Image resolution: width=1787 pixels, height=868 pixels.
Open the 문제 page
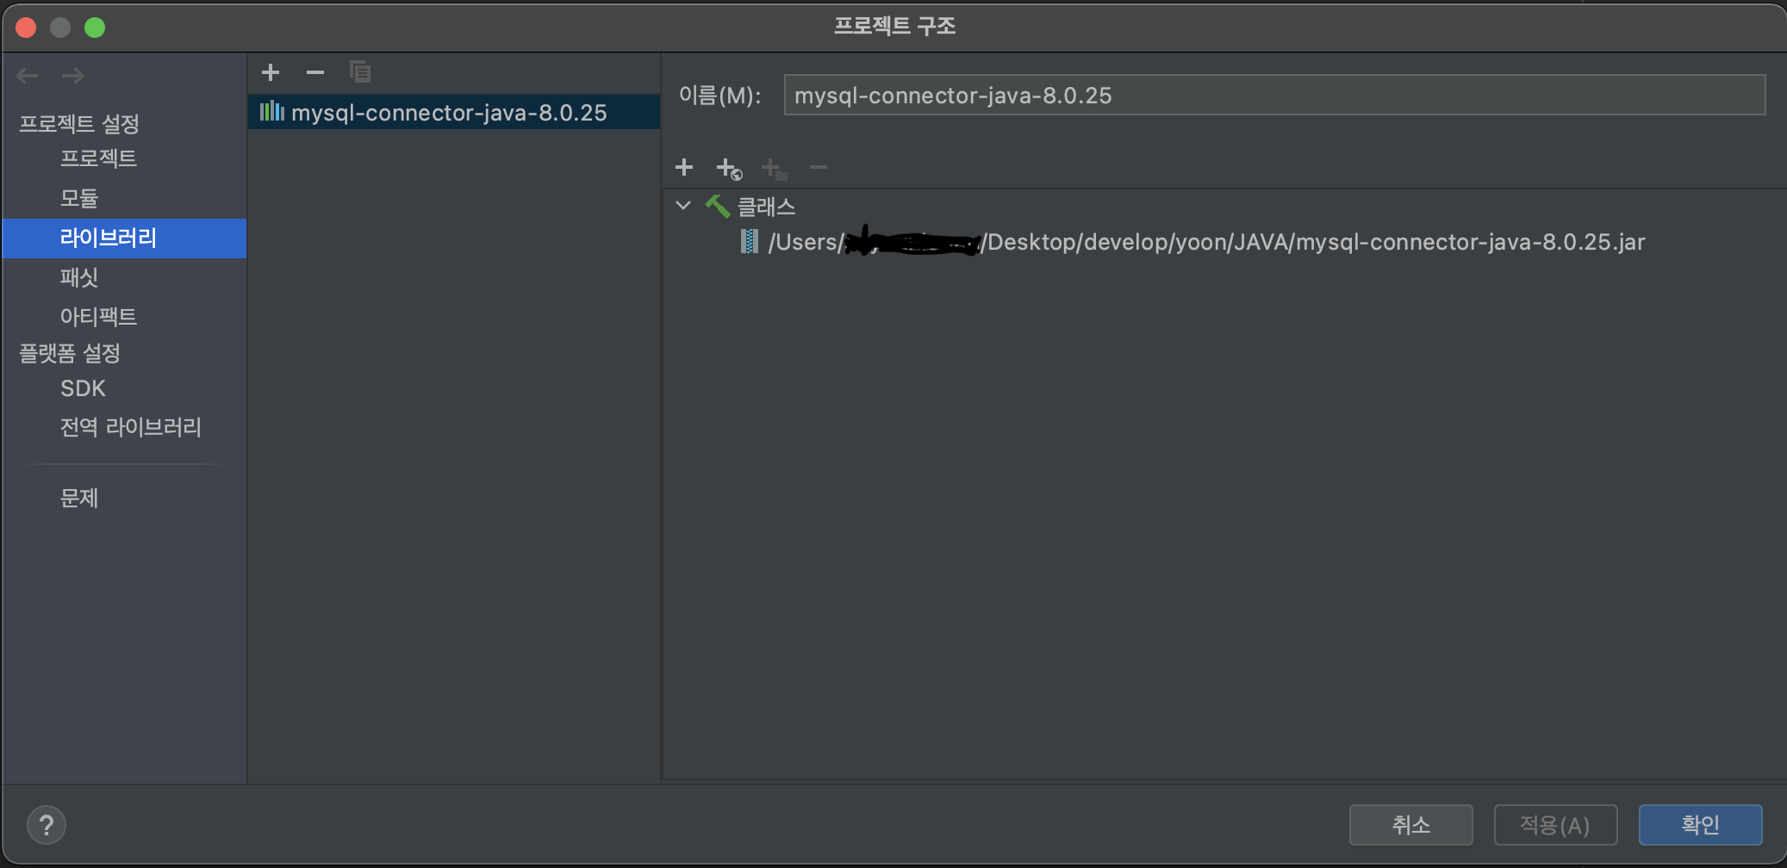pyautogui.click(x=79, y=498)
